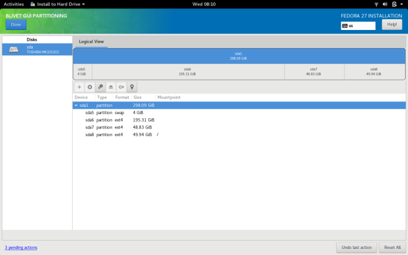
Task: Switch to the Logical View tab
Action: 91,41
